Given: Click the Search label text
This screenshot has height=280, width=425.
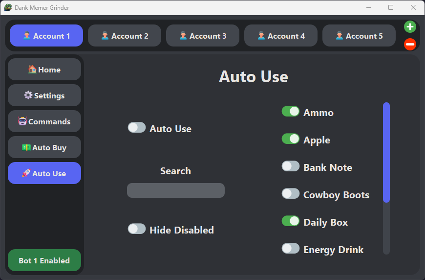Looking at the screenshot, I should (176, 171).
